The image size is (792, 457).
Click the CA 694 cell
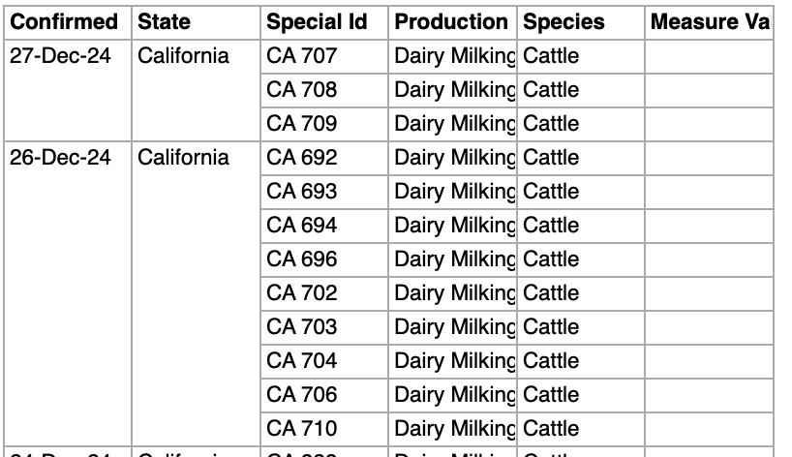pos(324,226)
